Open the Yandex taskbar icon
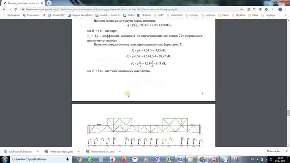This screenshot has height=163, width=290. coord(112,159)
